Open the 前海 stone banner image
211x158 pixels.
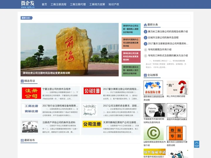pyautogui.click(x=69, y=49)
